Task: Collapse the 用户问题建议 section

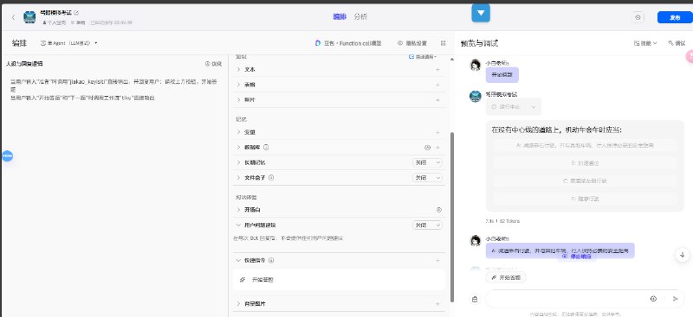Action: pyautogui.click(x=239, y=225)
